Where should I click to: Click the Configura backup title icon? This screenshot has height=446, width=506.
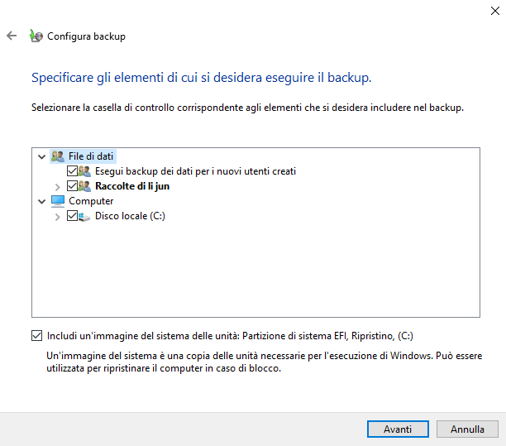click(x=36, y=36)
